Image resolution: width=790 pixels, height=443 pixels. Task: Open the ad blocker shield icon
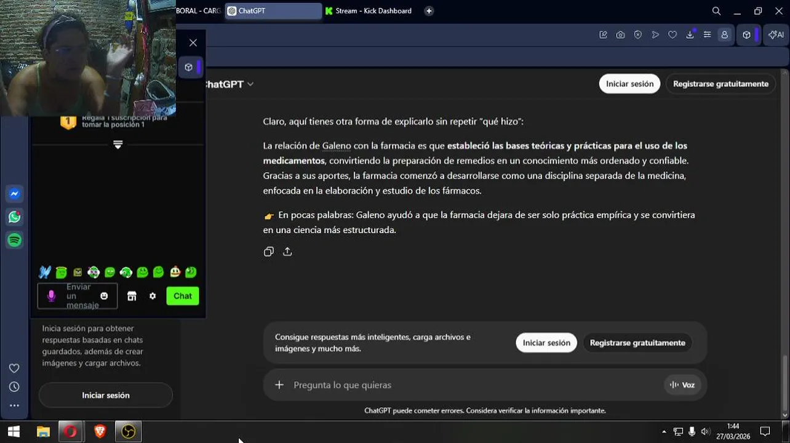(638, 35)
